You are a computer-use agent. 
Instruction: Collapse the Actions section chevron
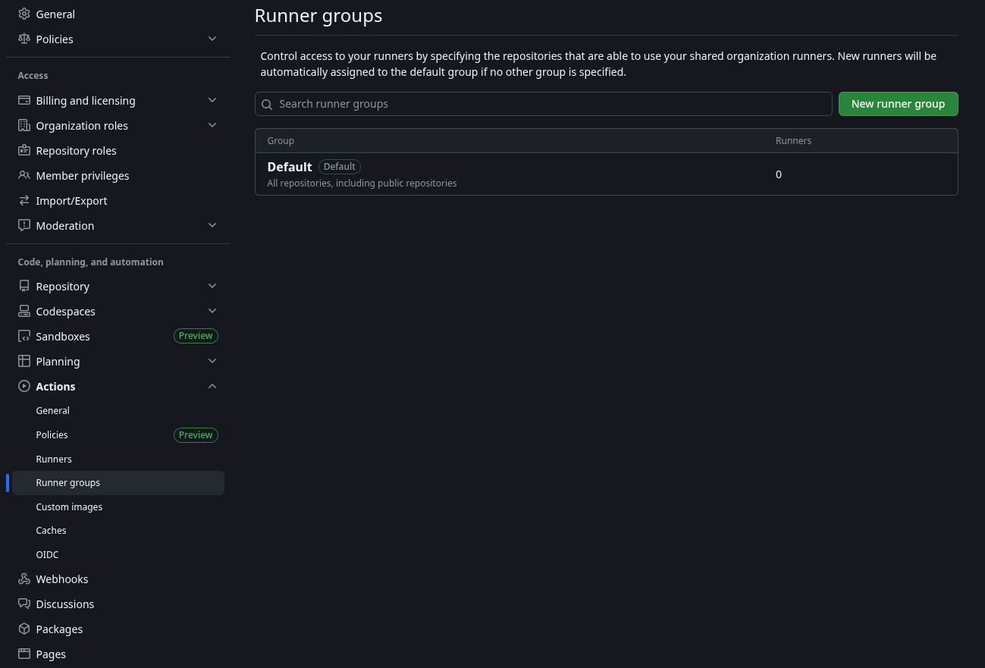point(212,386)
